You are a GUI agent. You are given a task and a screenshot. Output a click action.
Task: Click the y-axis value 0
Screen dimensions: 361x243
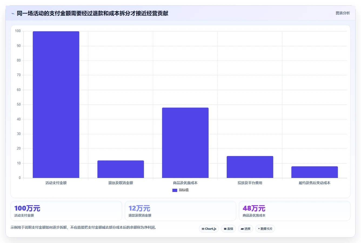[x=20, y=178]
